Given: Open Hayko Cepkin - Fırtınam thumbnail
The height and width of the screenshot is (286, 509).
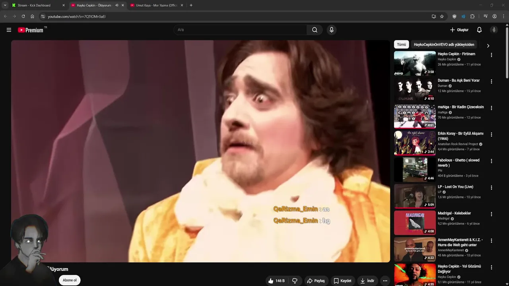Looking at the screenshot, I should 415,63.
